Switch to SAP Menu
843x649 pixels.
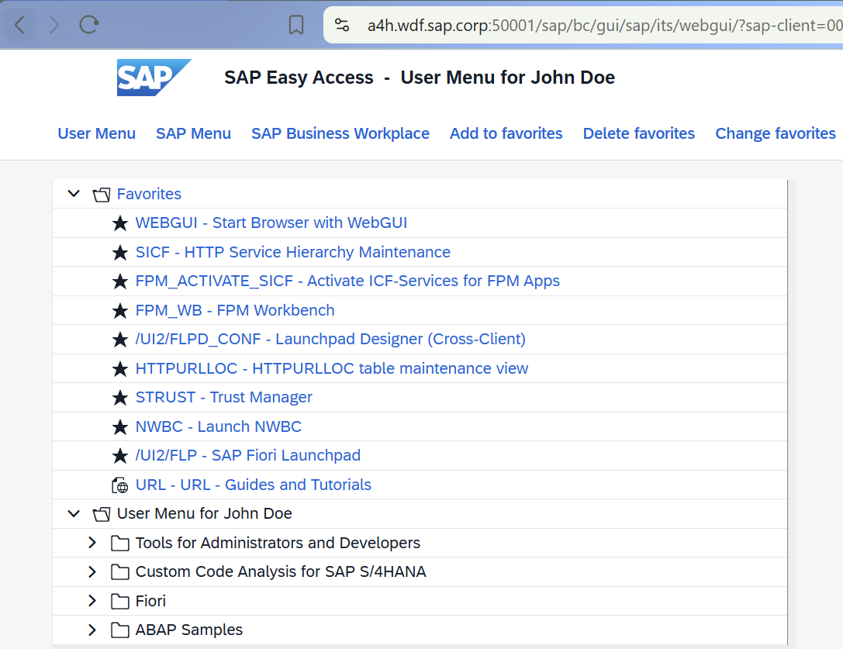click(x=194, y=133)
